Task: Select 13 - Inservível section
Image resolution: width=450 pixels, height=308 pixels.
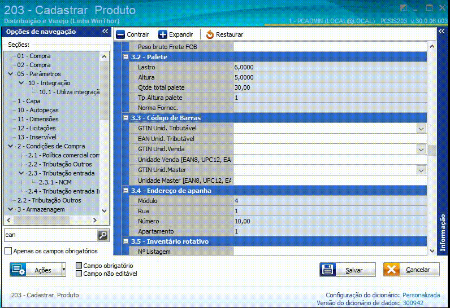Action: (37, 137)
